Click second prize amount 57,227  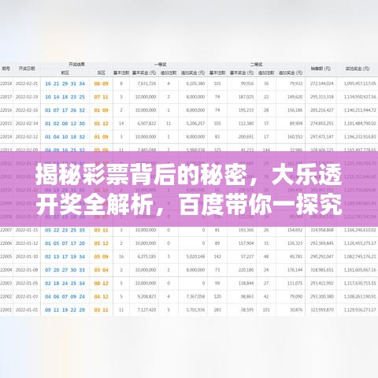pyautogui.click(x=247, y=257)
